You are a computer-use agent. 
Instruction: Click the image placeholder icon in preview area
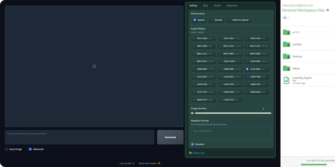click(x=94, y=66)
